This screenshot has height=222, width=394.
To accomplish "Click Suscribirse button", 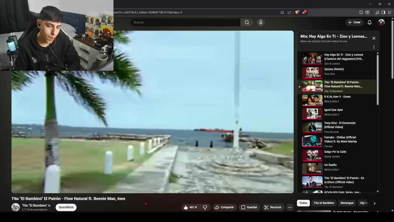I will pos(66,207).
